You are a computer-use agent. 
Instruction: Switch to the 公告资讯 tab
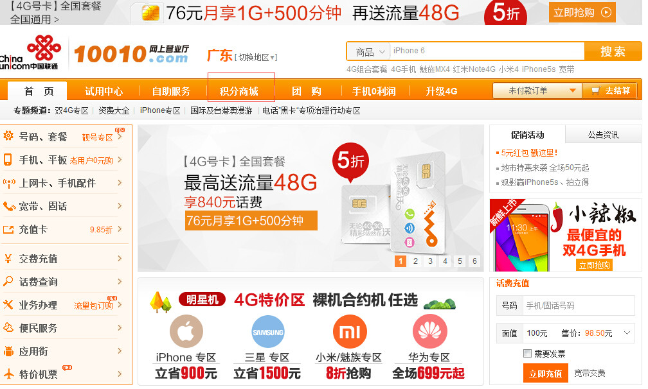[x=603, y=135]
